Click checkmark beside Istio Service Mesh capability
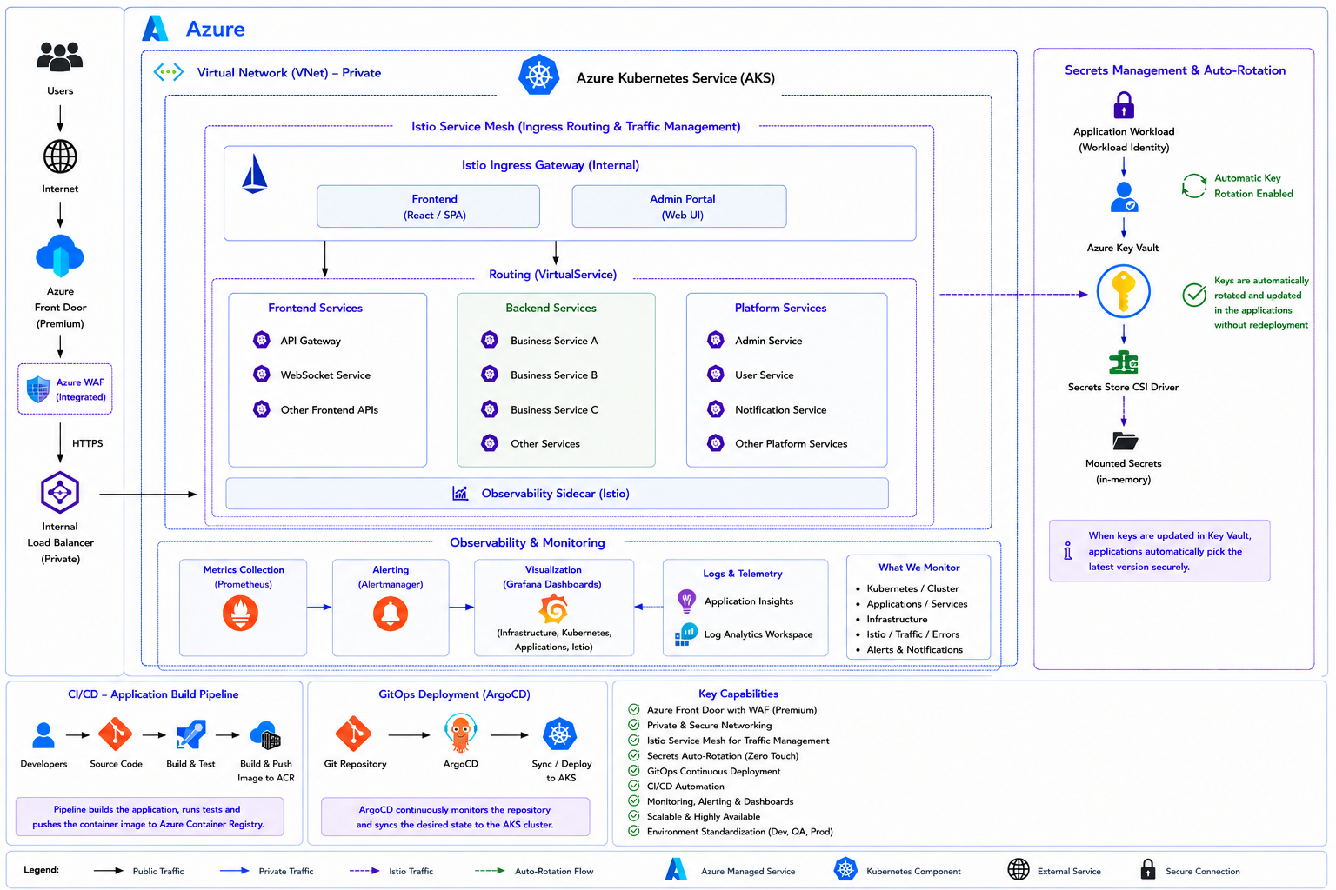This screenshot has width=1336, height=890. [x=634, y=740]
